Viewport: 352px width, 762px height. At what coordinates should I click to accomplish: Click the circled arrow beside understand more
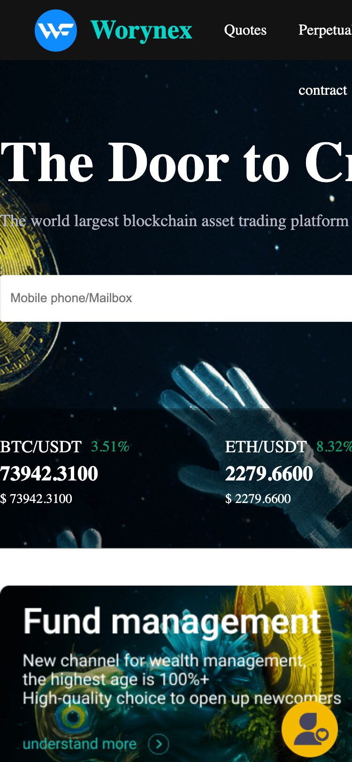point(159,744)
